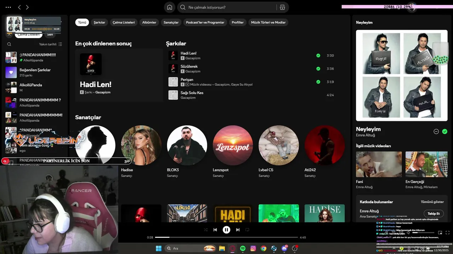Select the Profiller filter chip
Image resolution: width=453 pixels, height=254 pixels.
(237, 22)
